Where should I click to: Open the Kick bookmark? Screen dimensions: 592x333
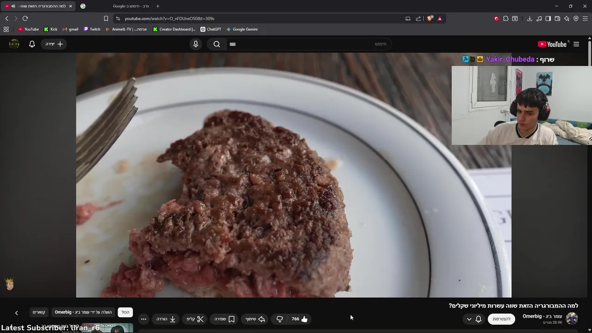(50, 29)
